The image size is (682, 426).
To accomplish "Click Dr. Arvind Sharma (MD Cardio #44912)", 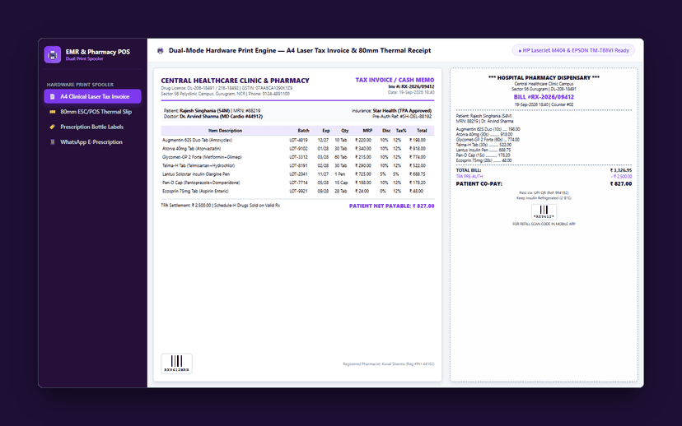I will [221, 117].
